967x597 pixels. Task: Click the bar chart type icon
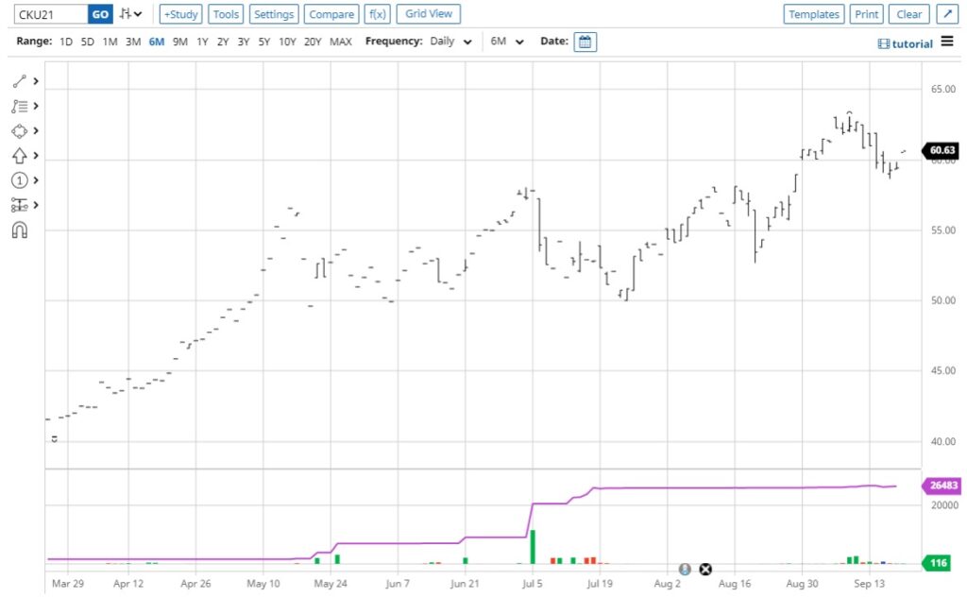coord(126,13)
